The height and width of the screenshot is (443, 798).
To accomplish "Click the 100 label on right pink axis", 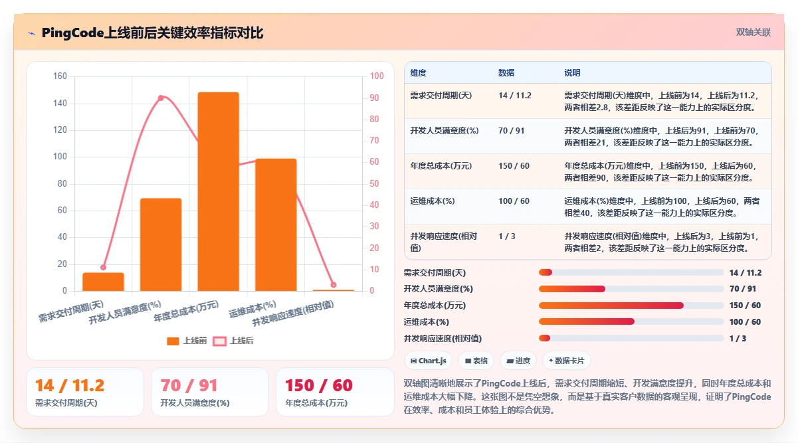I will point(377,76).
